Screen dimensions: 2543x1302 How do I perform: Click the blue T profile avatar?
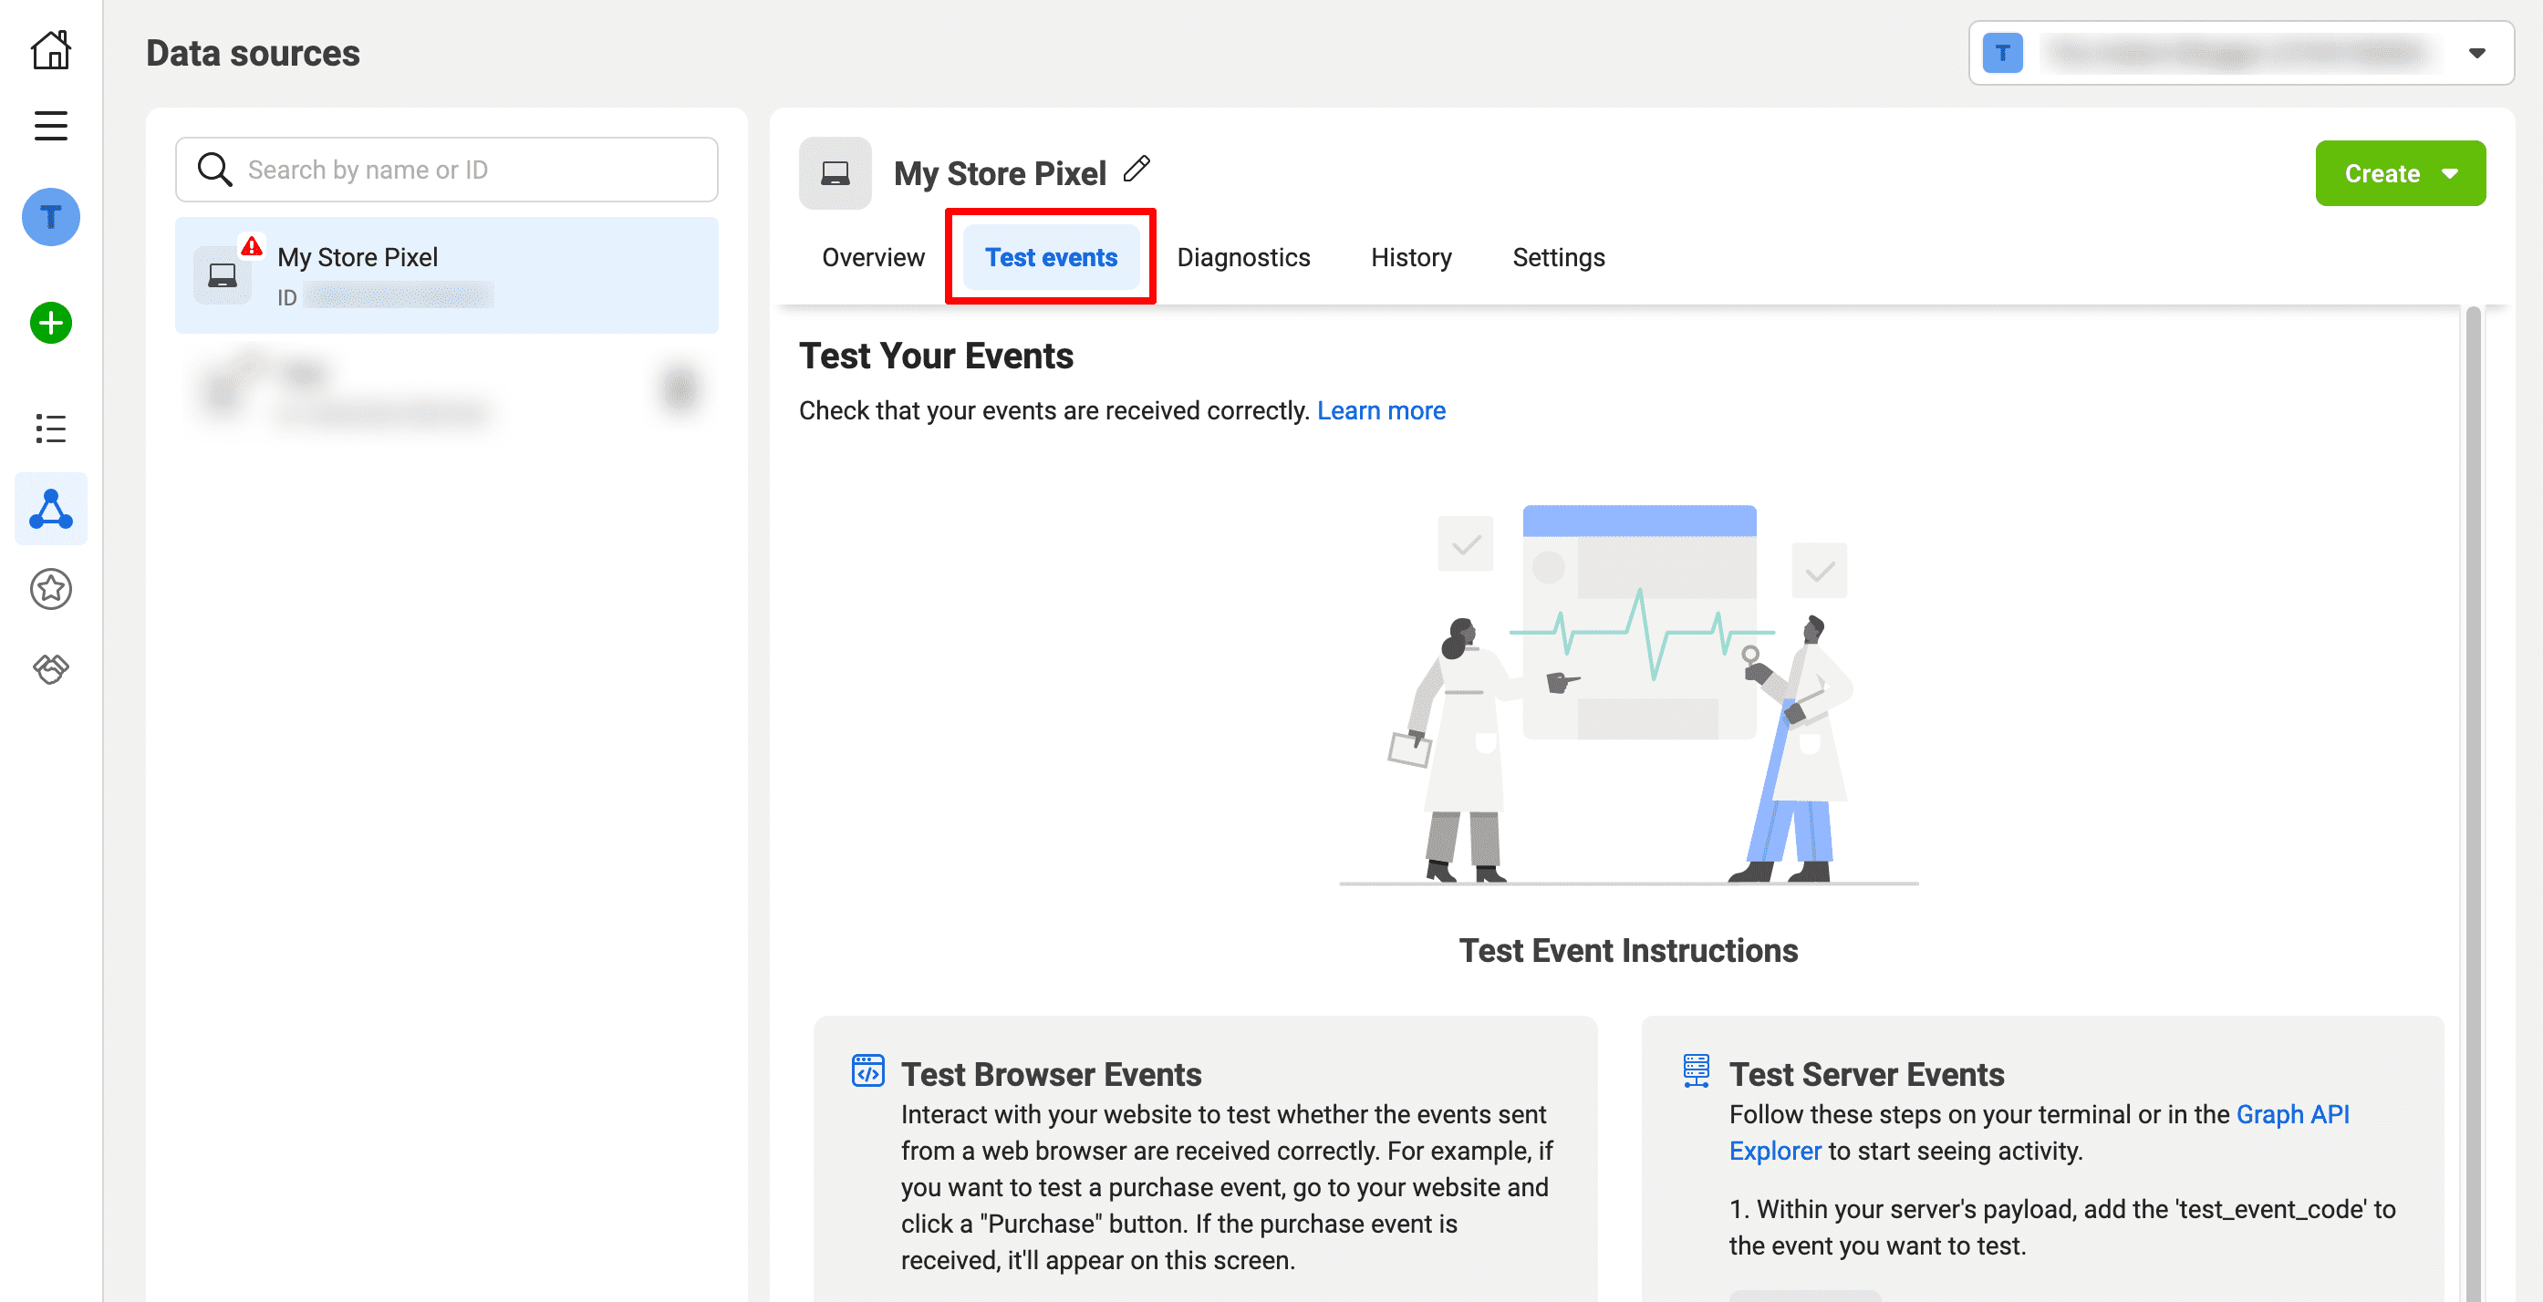[50, 217]
